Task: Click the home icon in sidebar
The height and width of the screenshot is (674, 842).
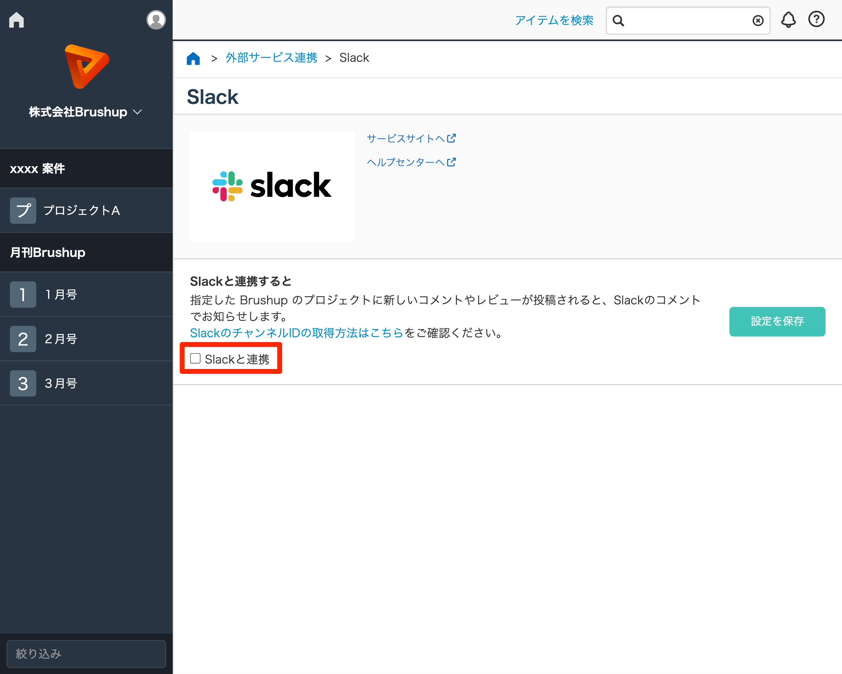Action: [16, 20]
